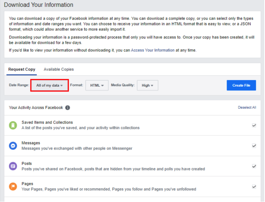
Task: Click the info icon beside Your Activity Across Facebook
Action: coord(68,108)
